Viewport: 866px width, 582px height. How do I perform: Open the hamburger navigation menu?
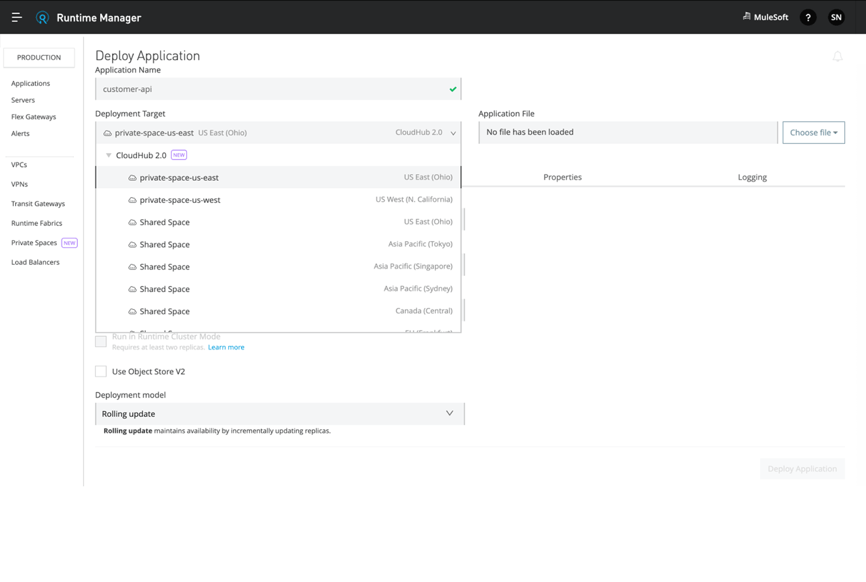pyautogui.click(x=17, y=17)
